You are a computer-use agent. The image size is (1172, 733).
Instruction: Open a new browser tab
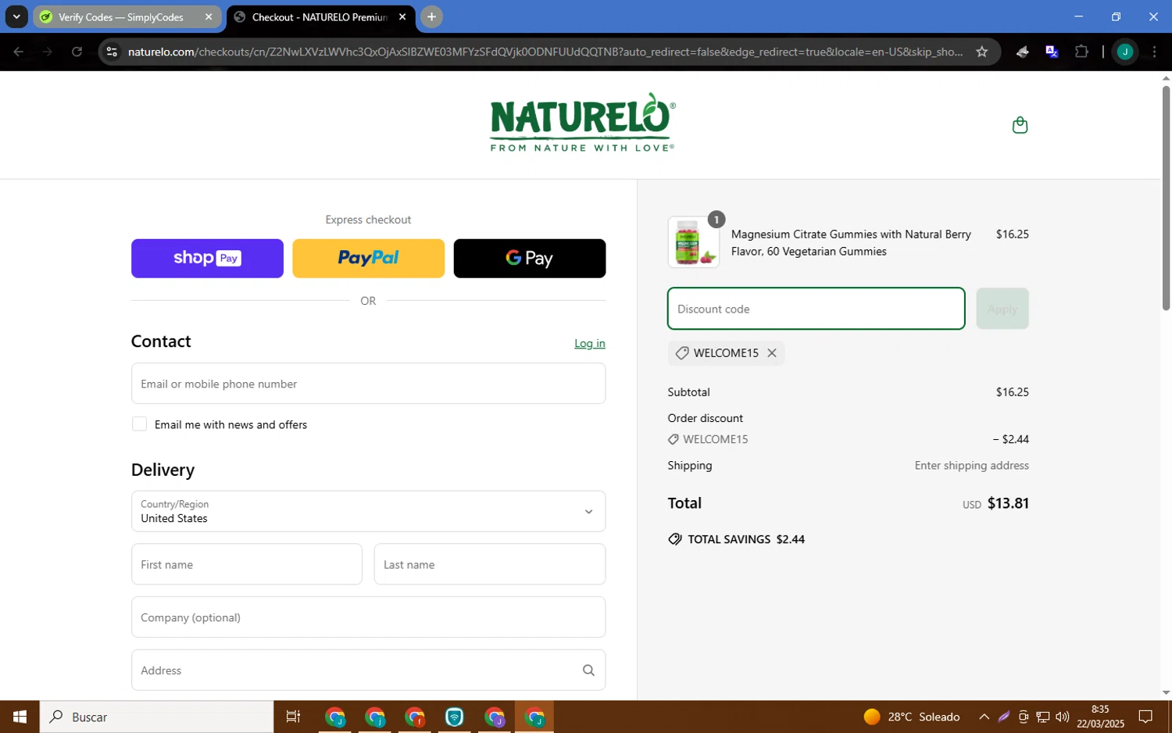click(x=431, y=16)
